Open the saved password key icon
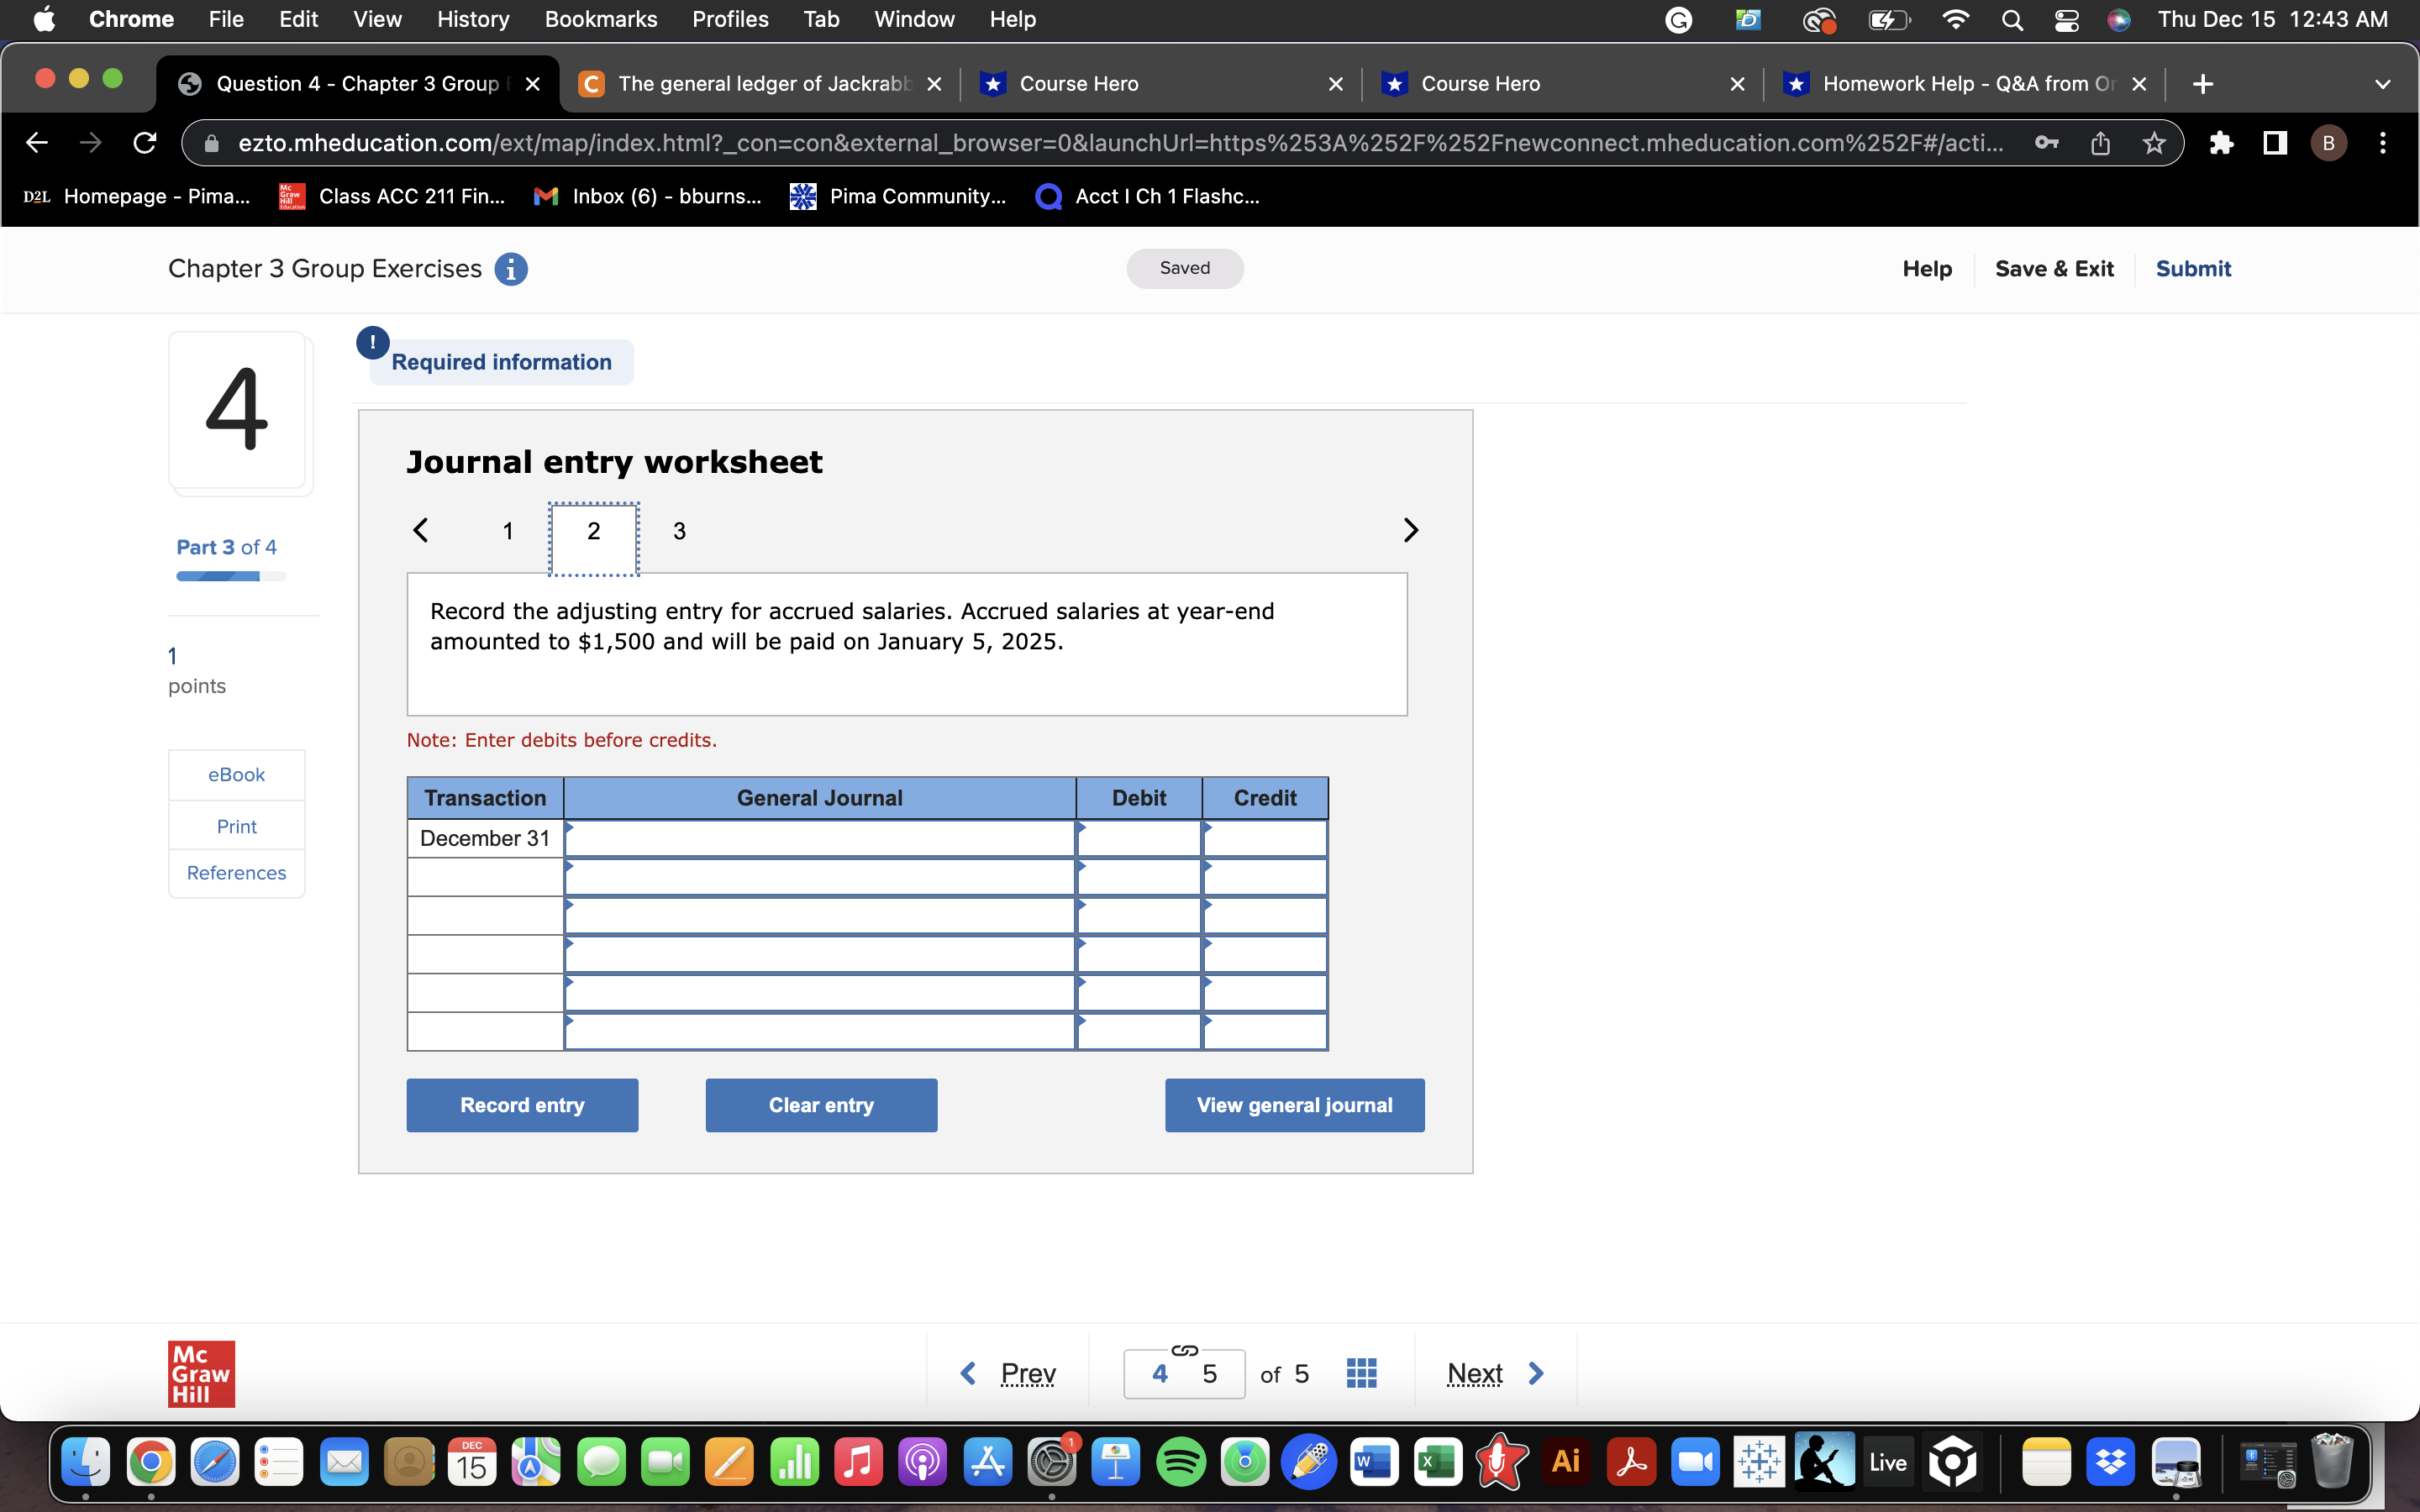The width and height of the screenshot is (2420, 1512). point(2046,143)
